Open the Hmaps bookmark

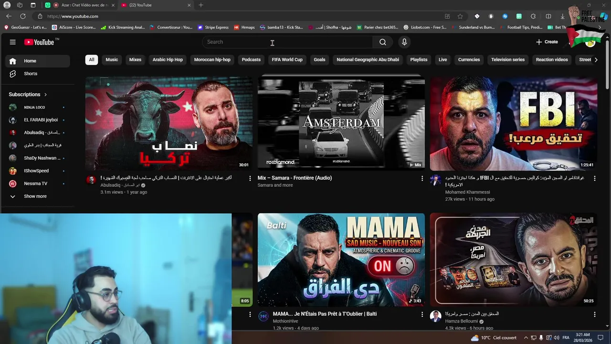tap(244, 27)
